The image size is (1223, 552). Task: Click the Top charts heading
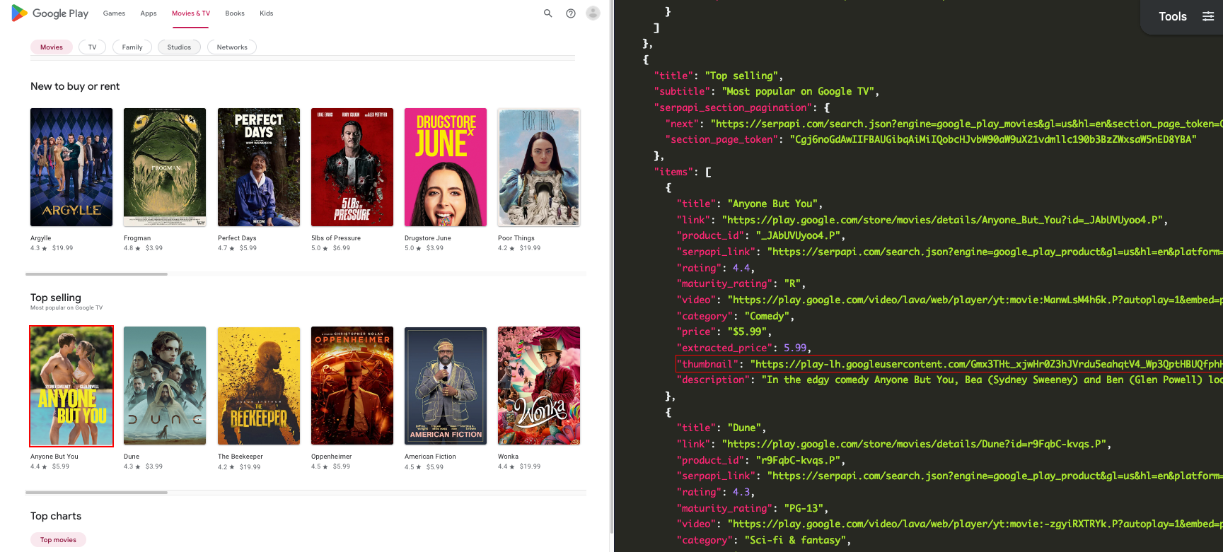click(x=56, y=516)
